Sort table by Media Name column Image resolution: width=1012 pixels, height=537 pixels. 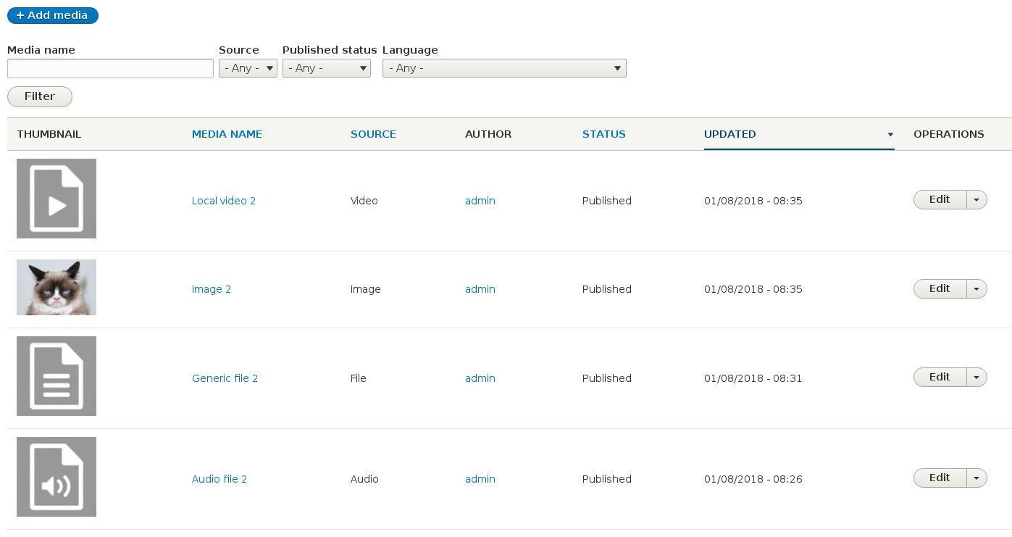227,134
